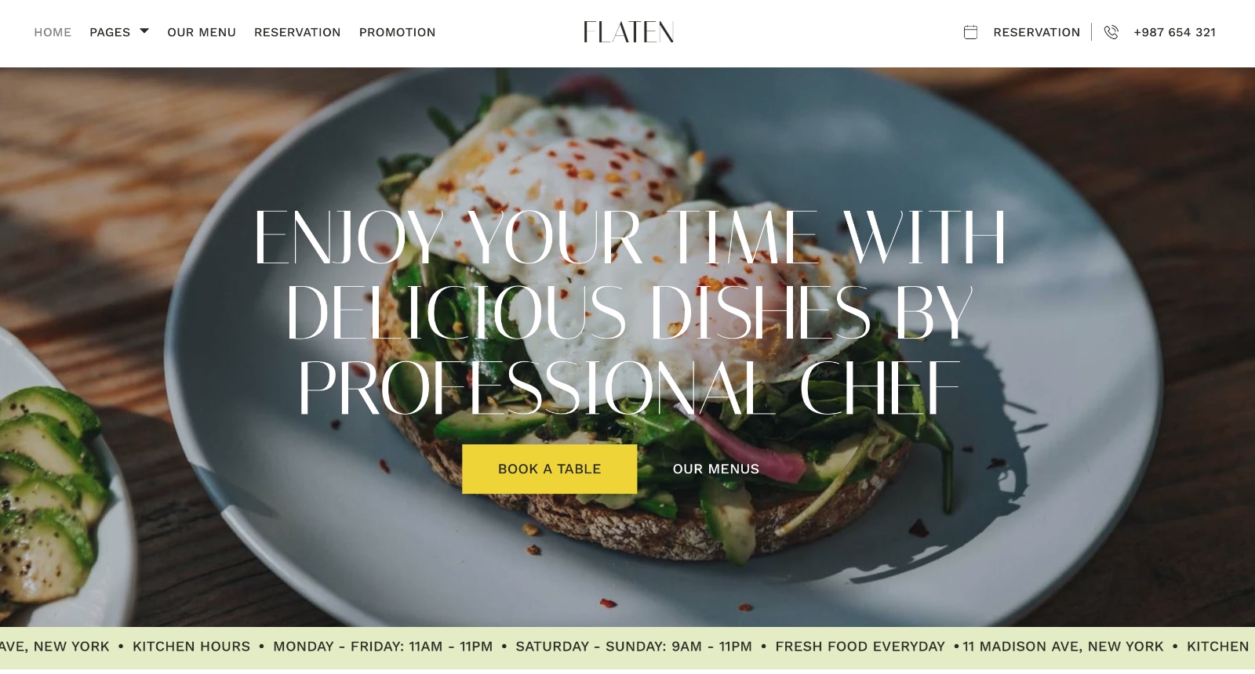
Task: Click the calendar icon beside Reservation
Action: point(970,32)
